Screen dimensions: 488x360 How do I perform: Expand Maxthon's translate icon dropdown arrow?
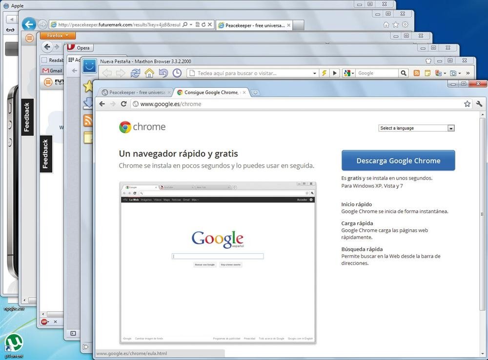[x=445, y=74]
